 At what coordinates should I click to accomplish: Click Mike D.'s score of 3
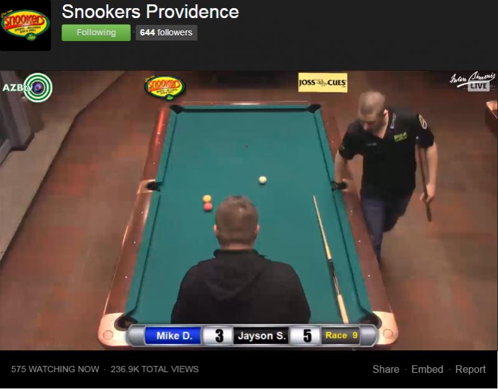click(x=219, y=335)
